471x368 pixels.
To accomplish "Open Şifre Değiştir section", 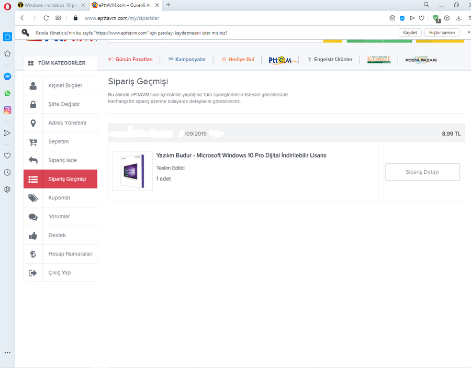I will point(60,104).
